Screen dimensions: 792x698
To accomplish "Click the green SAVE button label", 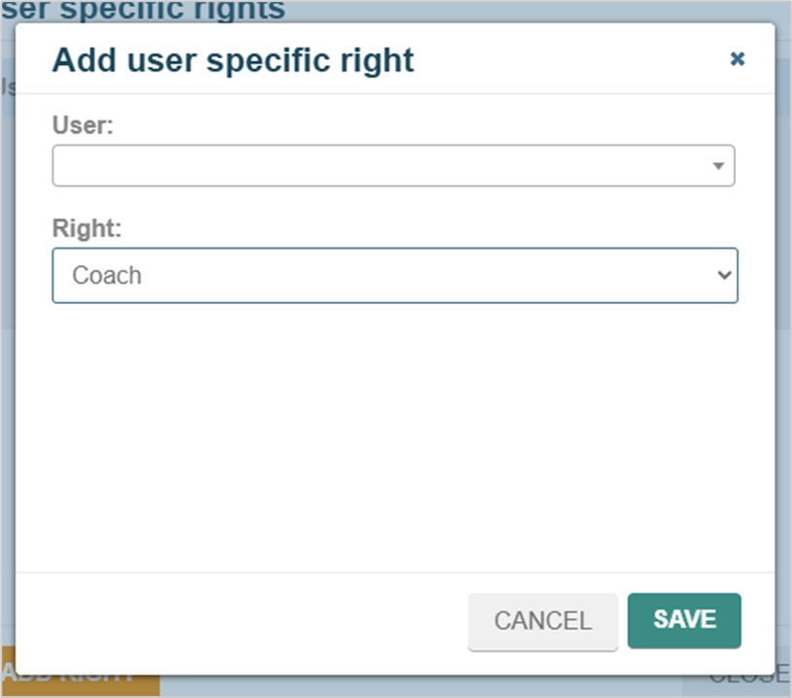I will [x=684, y=619].
